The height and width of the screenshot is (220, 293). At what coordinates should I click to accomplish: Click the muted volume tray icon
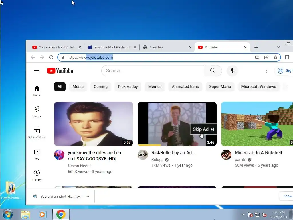click(x=264, y=215)
